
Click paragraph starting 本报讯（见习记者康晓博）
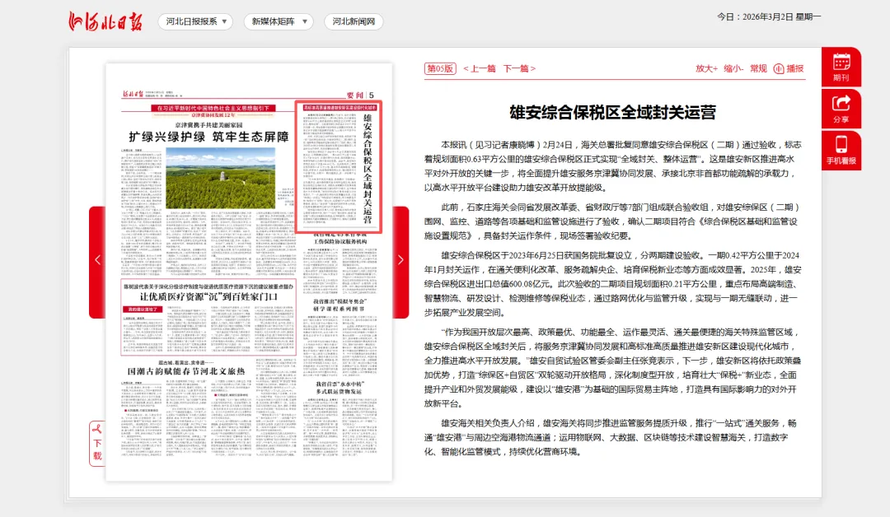point(614,166)
